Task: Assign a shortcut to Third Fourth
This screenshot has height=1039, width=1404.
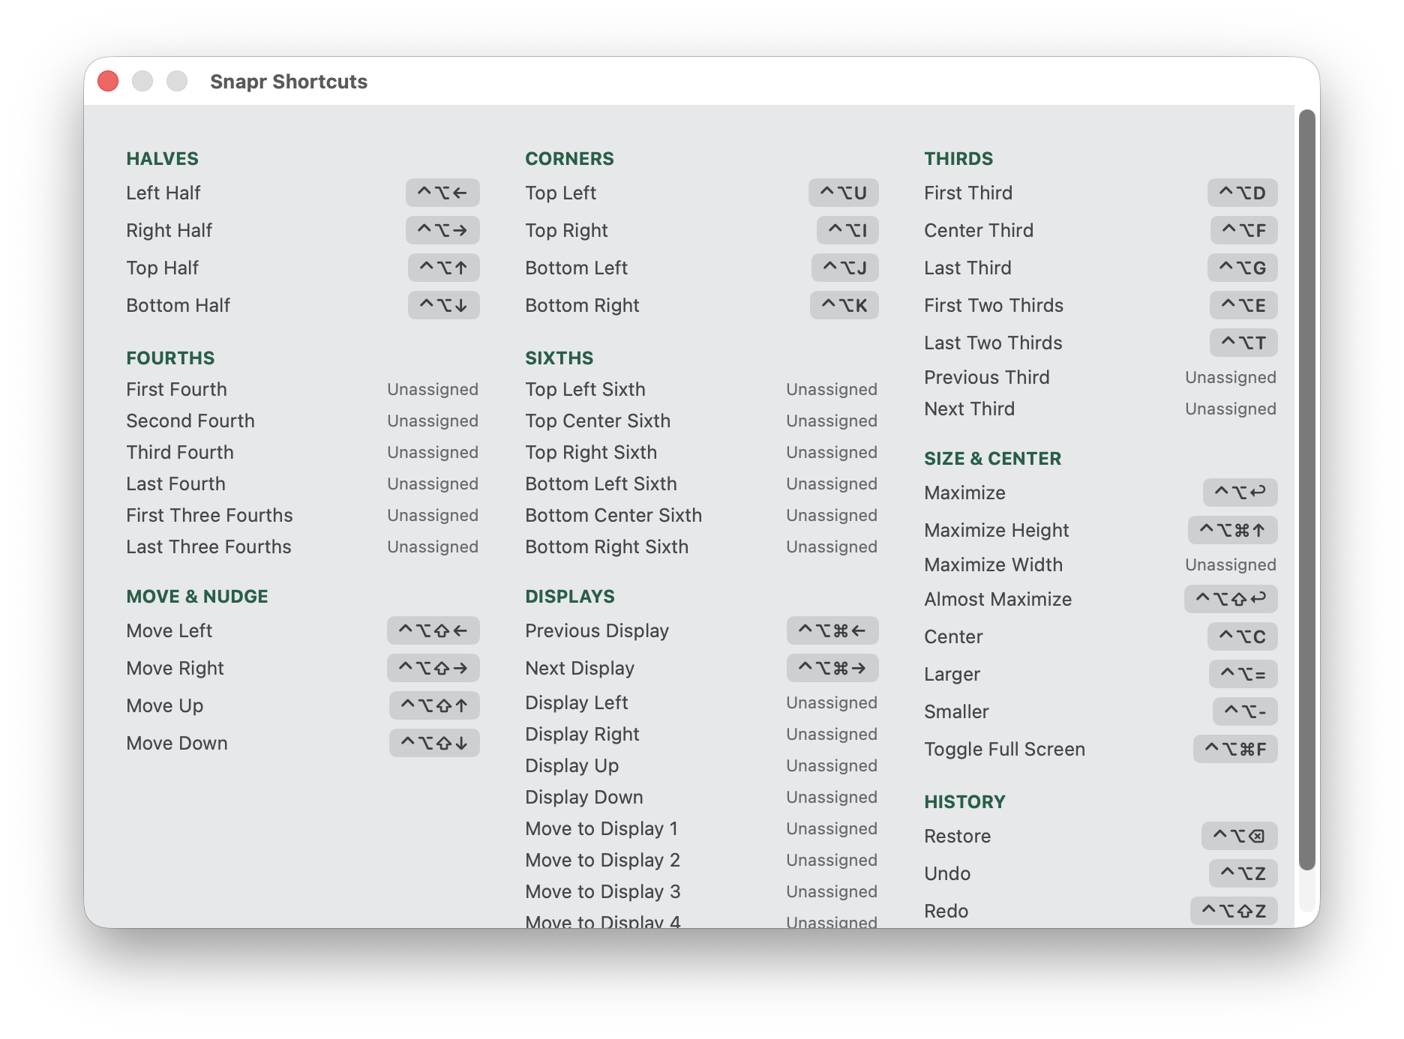Action: pyautogui.click(x=433, y=452)
